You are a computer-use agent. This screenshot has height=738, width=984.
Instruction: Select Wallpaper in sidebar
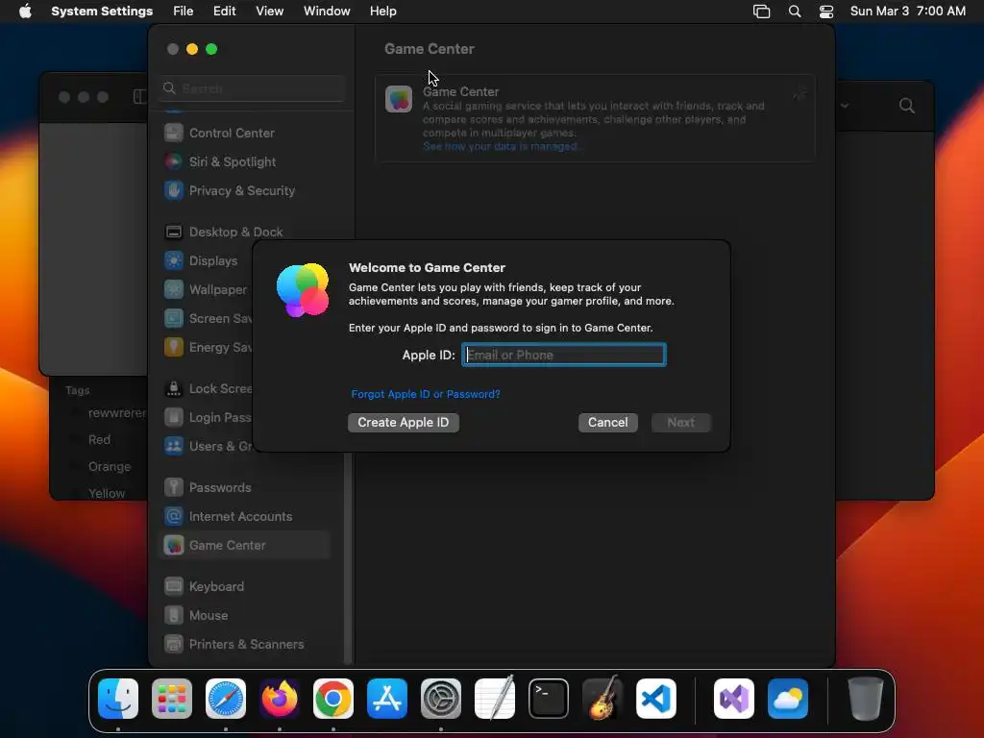tap(206, 290)
